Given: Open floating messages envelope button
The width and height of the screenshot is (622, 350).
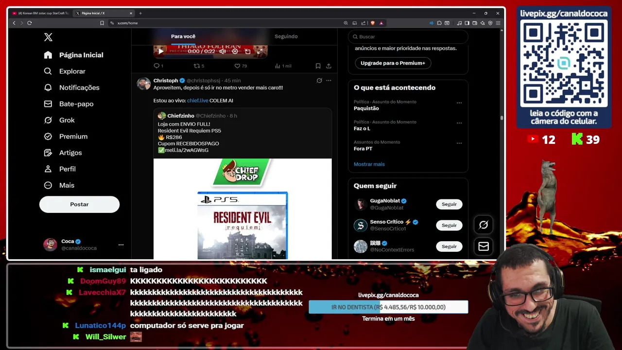Looking at the screenshot, I should tap(484, 246).
